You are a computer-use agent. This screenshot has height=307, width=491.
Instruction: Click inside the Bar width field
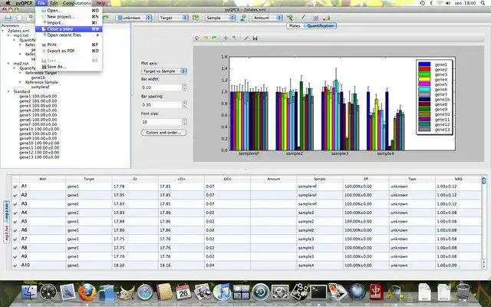(x=160, y=87)
